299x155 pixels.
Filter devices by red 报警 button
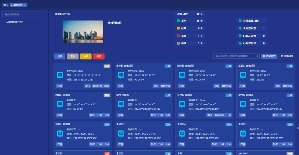point(99,57)
